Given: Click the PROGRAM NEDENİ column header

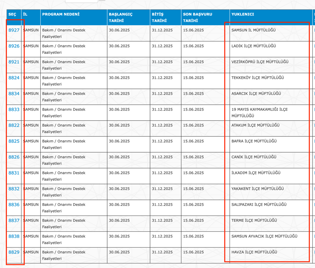Looking at the screenshot, I should [x=61, y=15].
